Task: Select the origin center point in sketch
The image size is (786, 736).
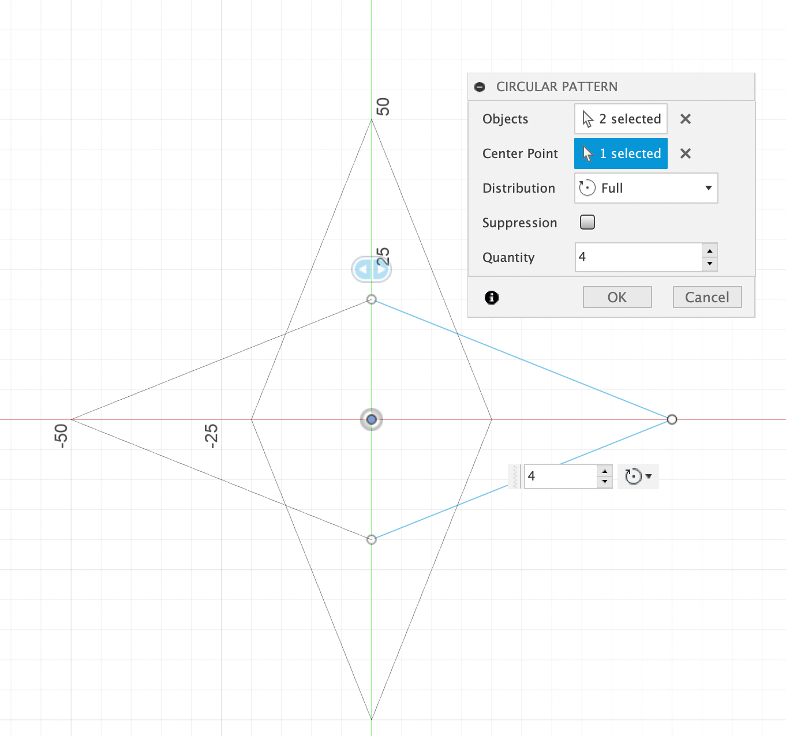Action: [x=372, y=419]
